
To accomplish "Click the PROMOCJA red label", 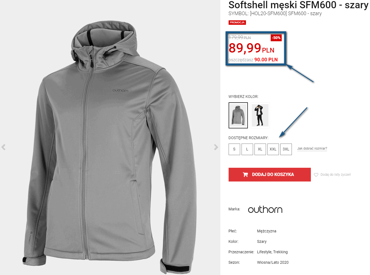I will [237, 23].
